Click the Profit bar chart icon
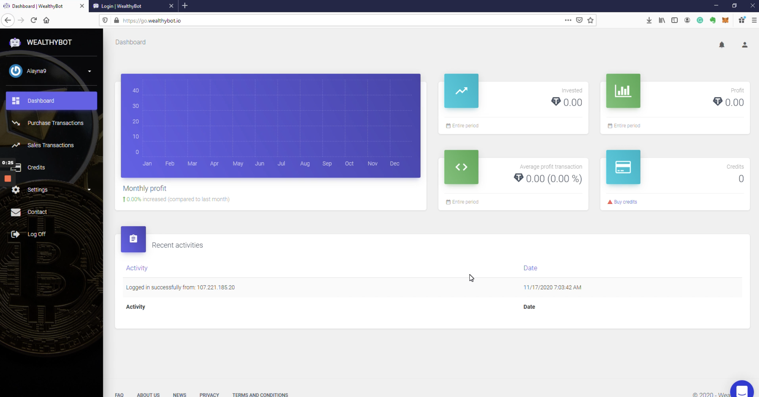The width and height of the screenshot is (759, 397). pos(623,91)
